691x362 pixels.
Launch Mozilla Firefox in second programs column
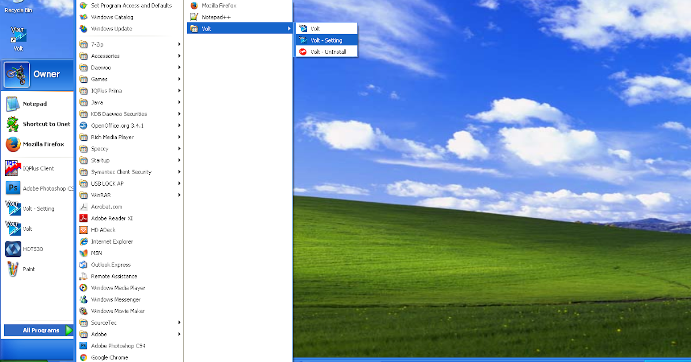point(240,6)
